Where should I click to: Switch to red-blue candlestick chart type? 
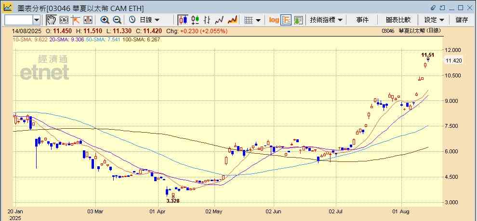point(183,20)
